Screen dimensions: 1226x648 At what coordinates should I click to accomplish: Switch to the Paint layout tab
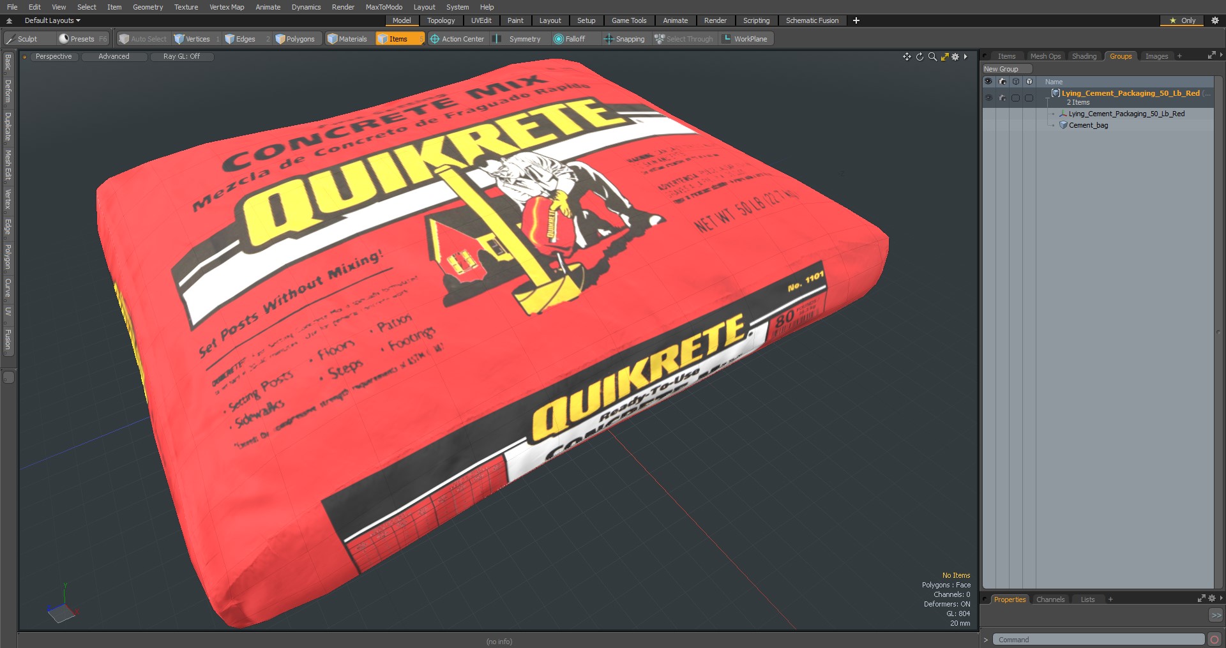515,20
